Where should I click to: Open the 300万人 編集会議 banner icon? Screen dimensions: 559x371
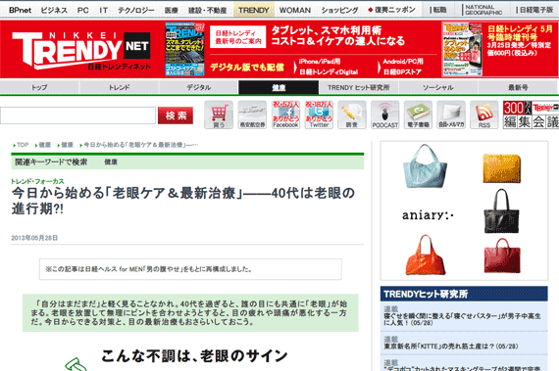(531, 115)
